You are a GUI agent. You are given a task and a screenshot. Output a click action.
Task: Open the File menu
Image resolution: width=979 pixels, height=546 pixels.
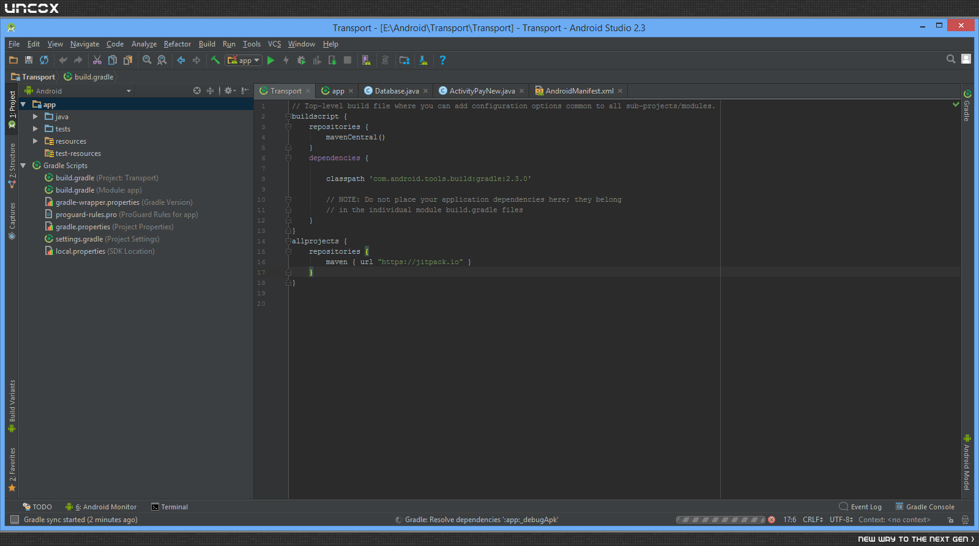click(x=14, y=44)
